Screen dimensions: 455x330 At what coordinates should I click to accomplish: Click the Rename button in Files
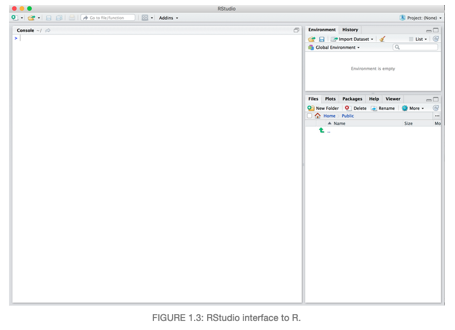pyautogui.click(x=383, y=108)
